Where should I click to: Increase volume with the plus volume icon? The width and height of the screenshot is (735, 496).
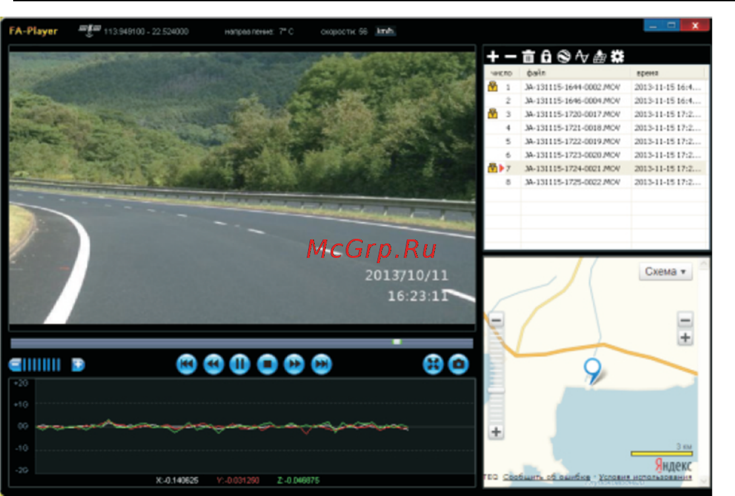78,364
